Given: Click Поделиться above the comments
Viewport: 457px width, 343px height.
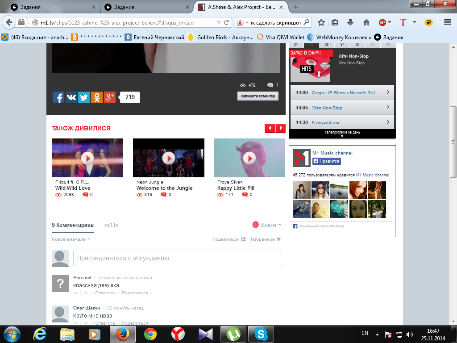Looking at the screenshot, I should point(229,239).
